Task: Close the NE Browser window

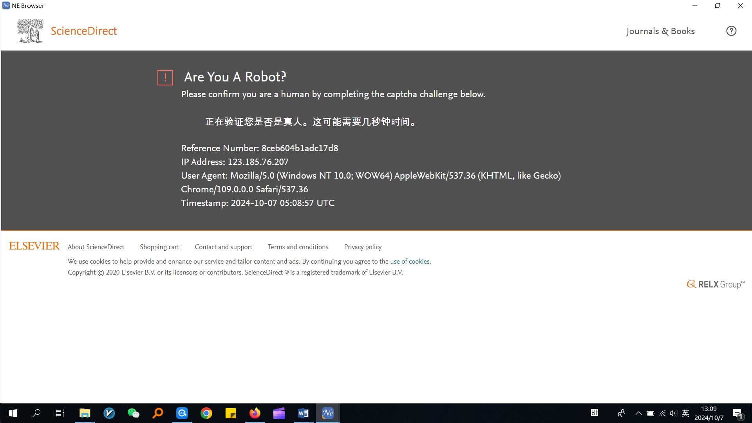Action: click(x=740, y=5)
